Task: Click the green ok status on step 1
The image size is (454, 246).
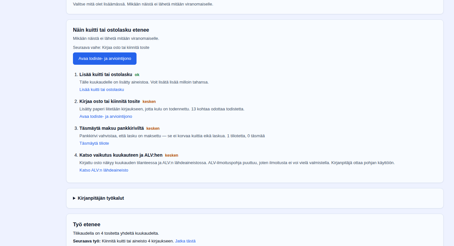Action: tap(137, 75)
